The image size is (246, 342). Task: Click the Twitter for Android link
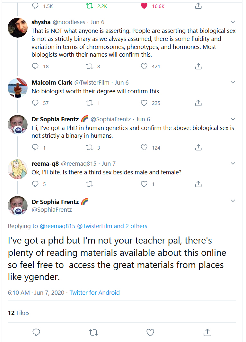click(94, 293)
